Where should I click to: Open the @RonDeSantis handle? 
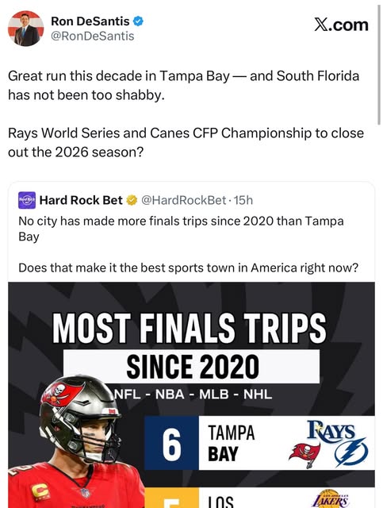pyautogui.click(x=92, y=36)
